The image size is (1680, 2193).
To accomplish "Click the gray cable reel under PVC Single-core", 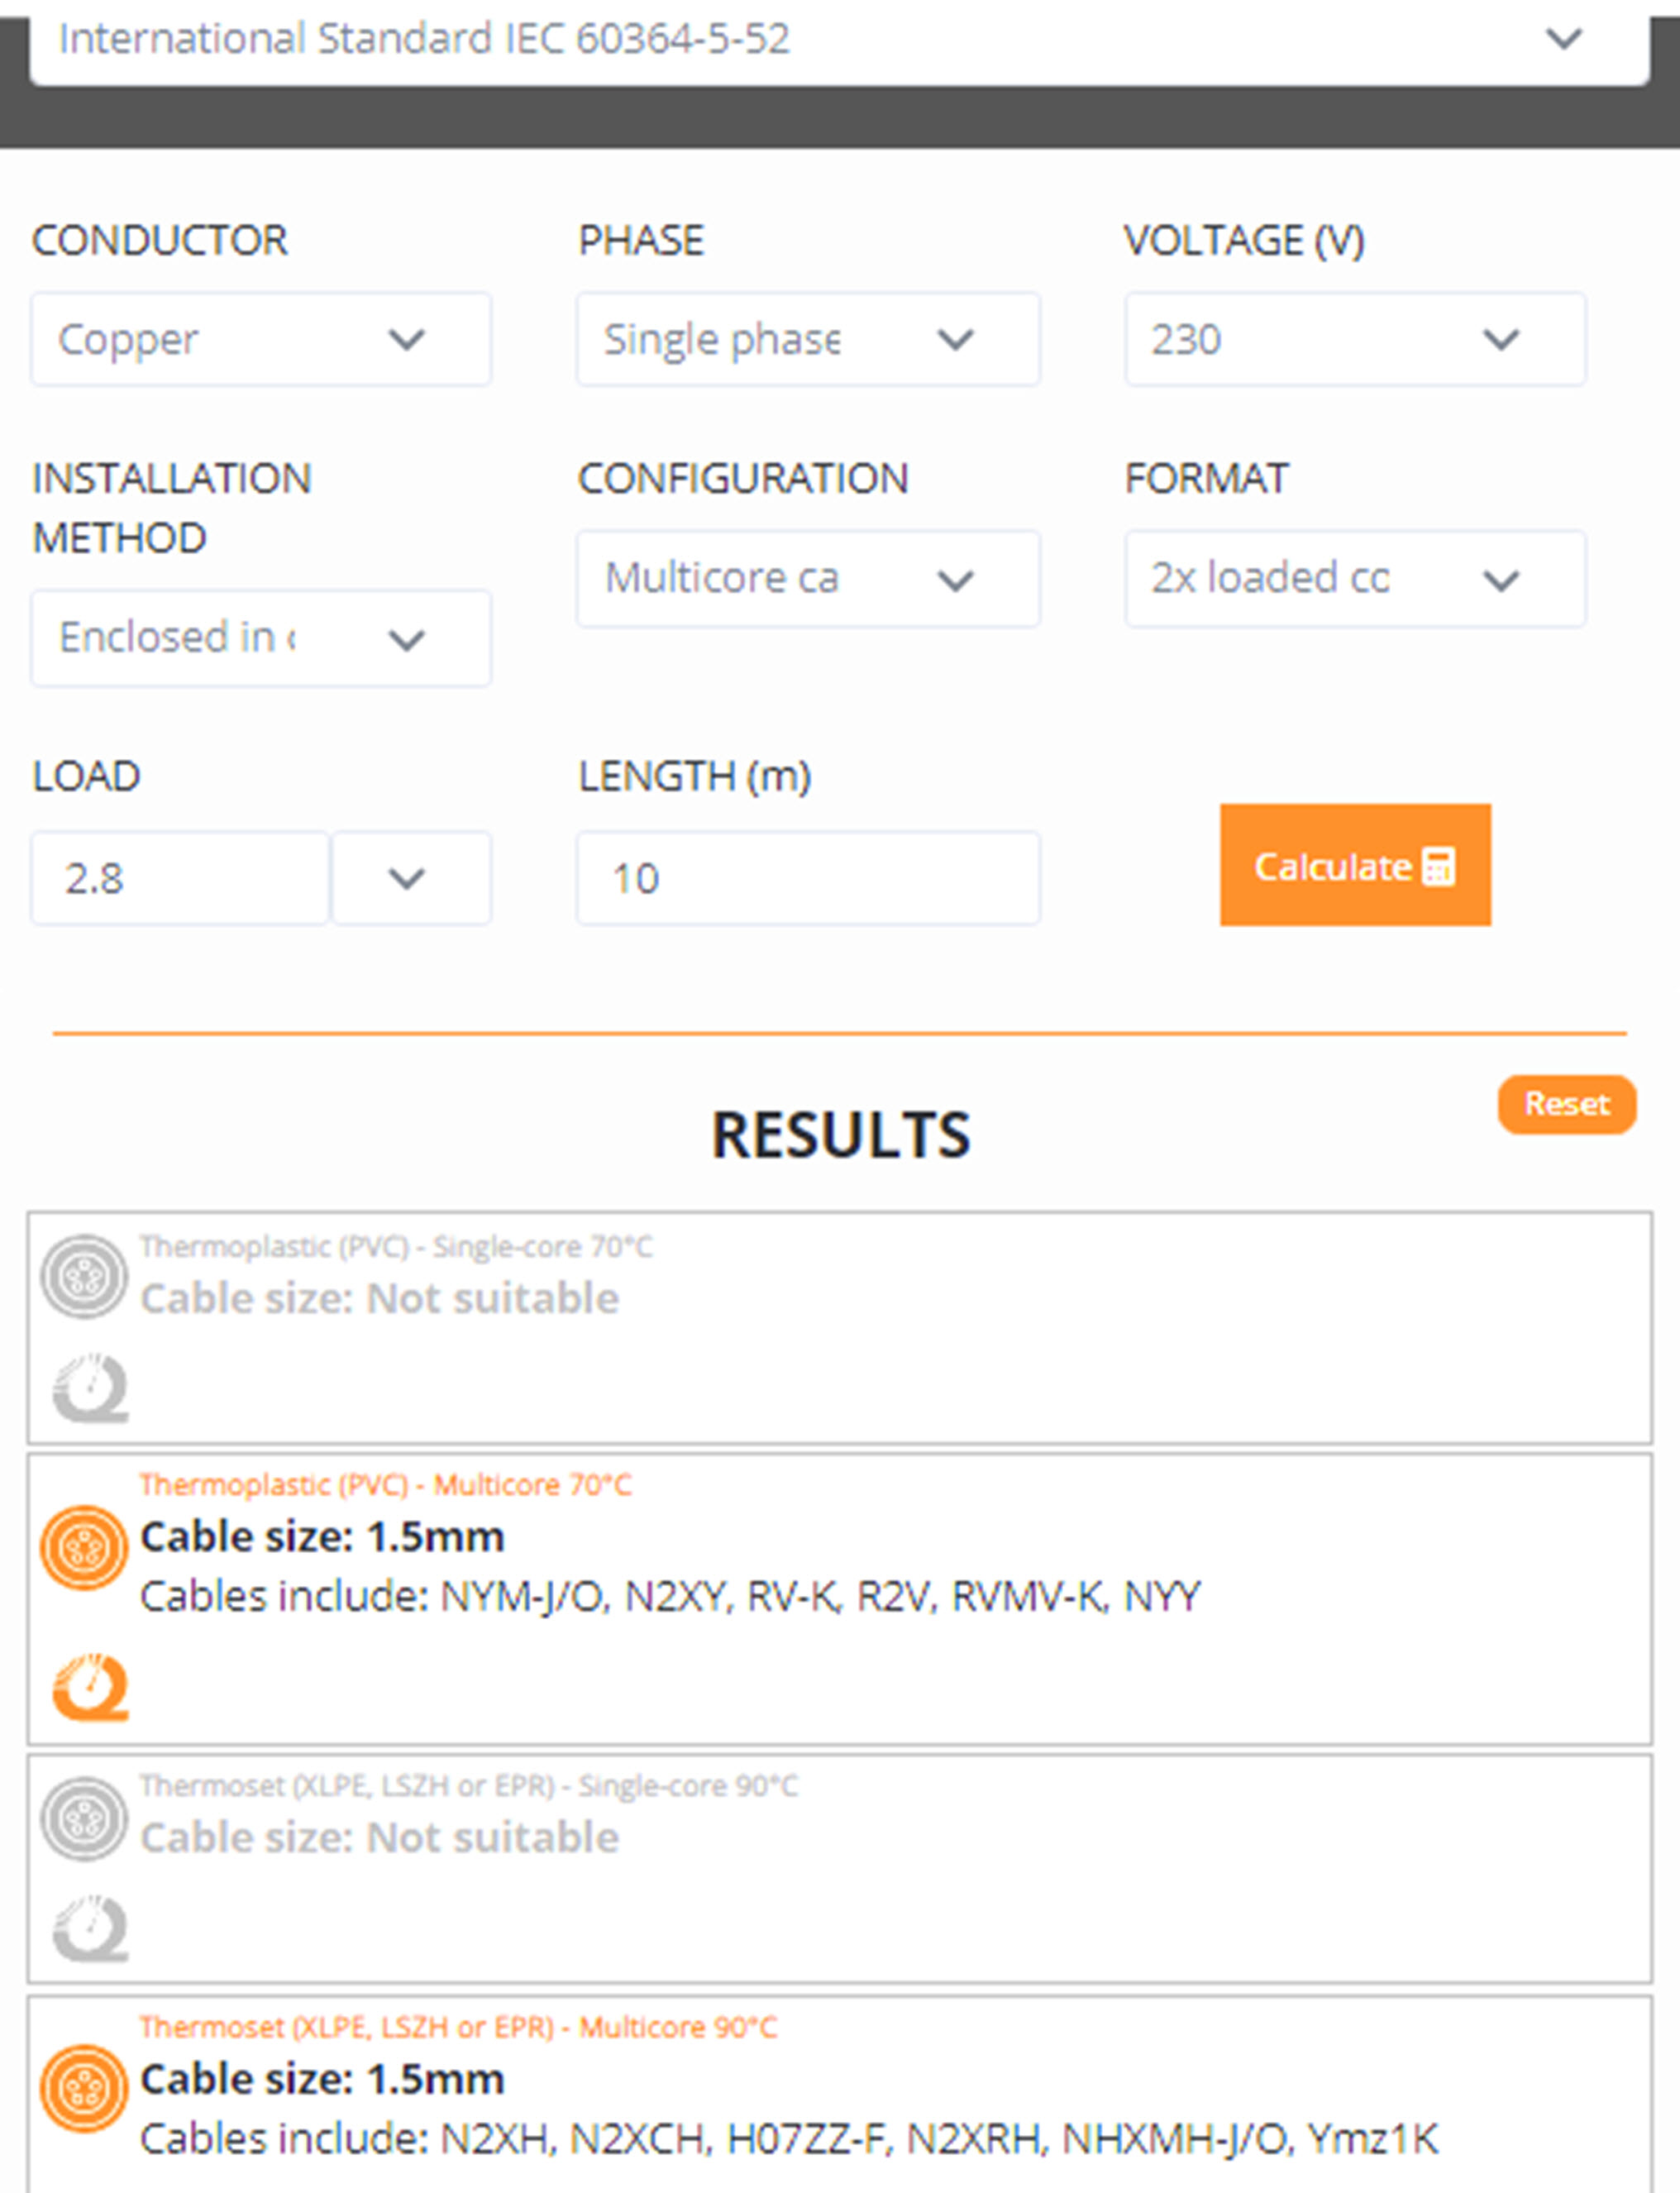I will (x=90, y=1388).
